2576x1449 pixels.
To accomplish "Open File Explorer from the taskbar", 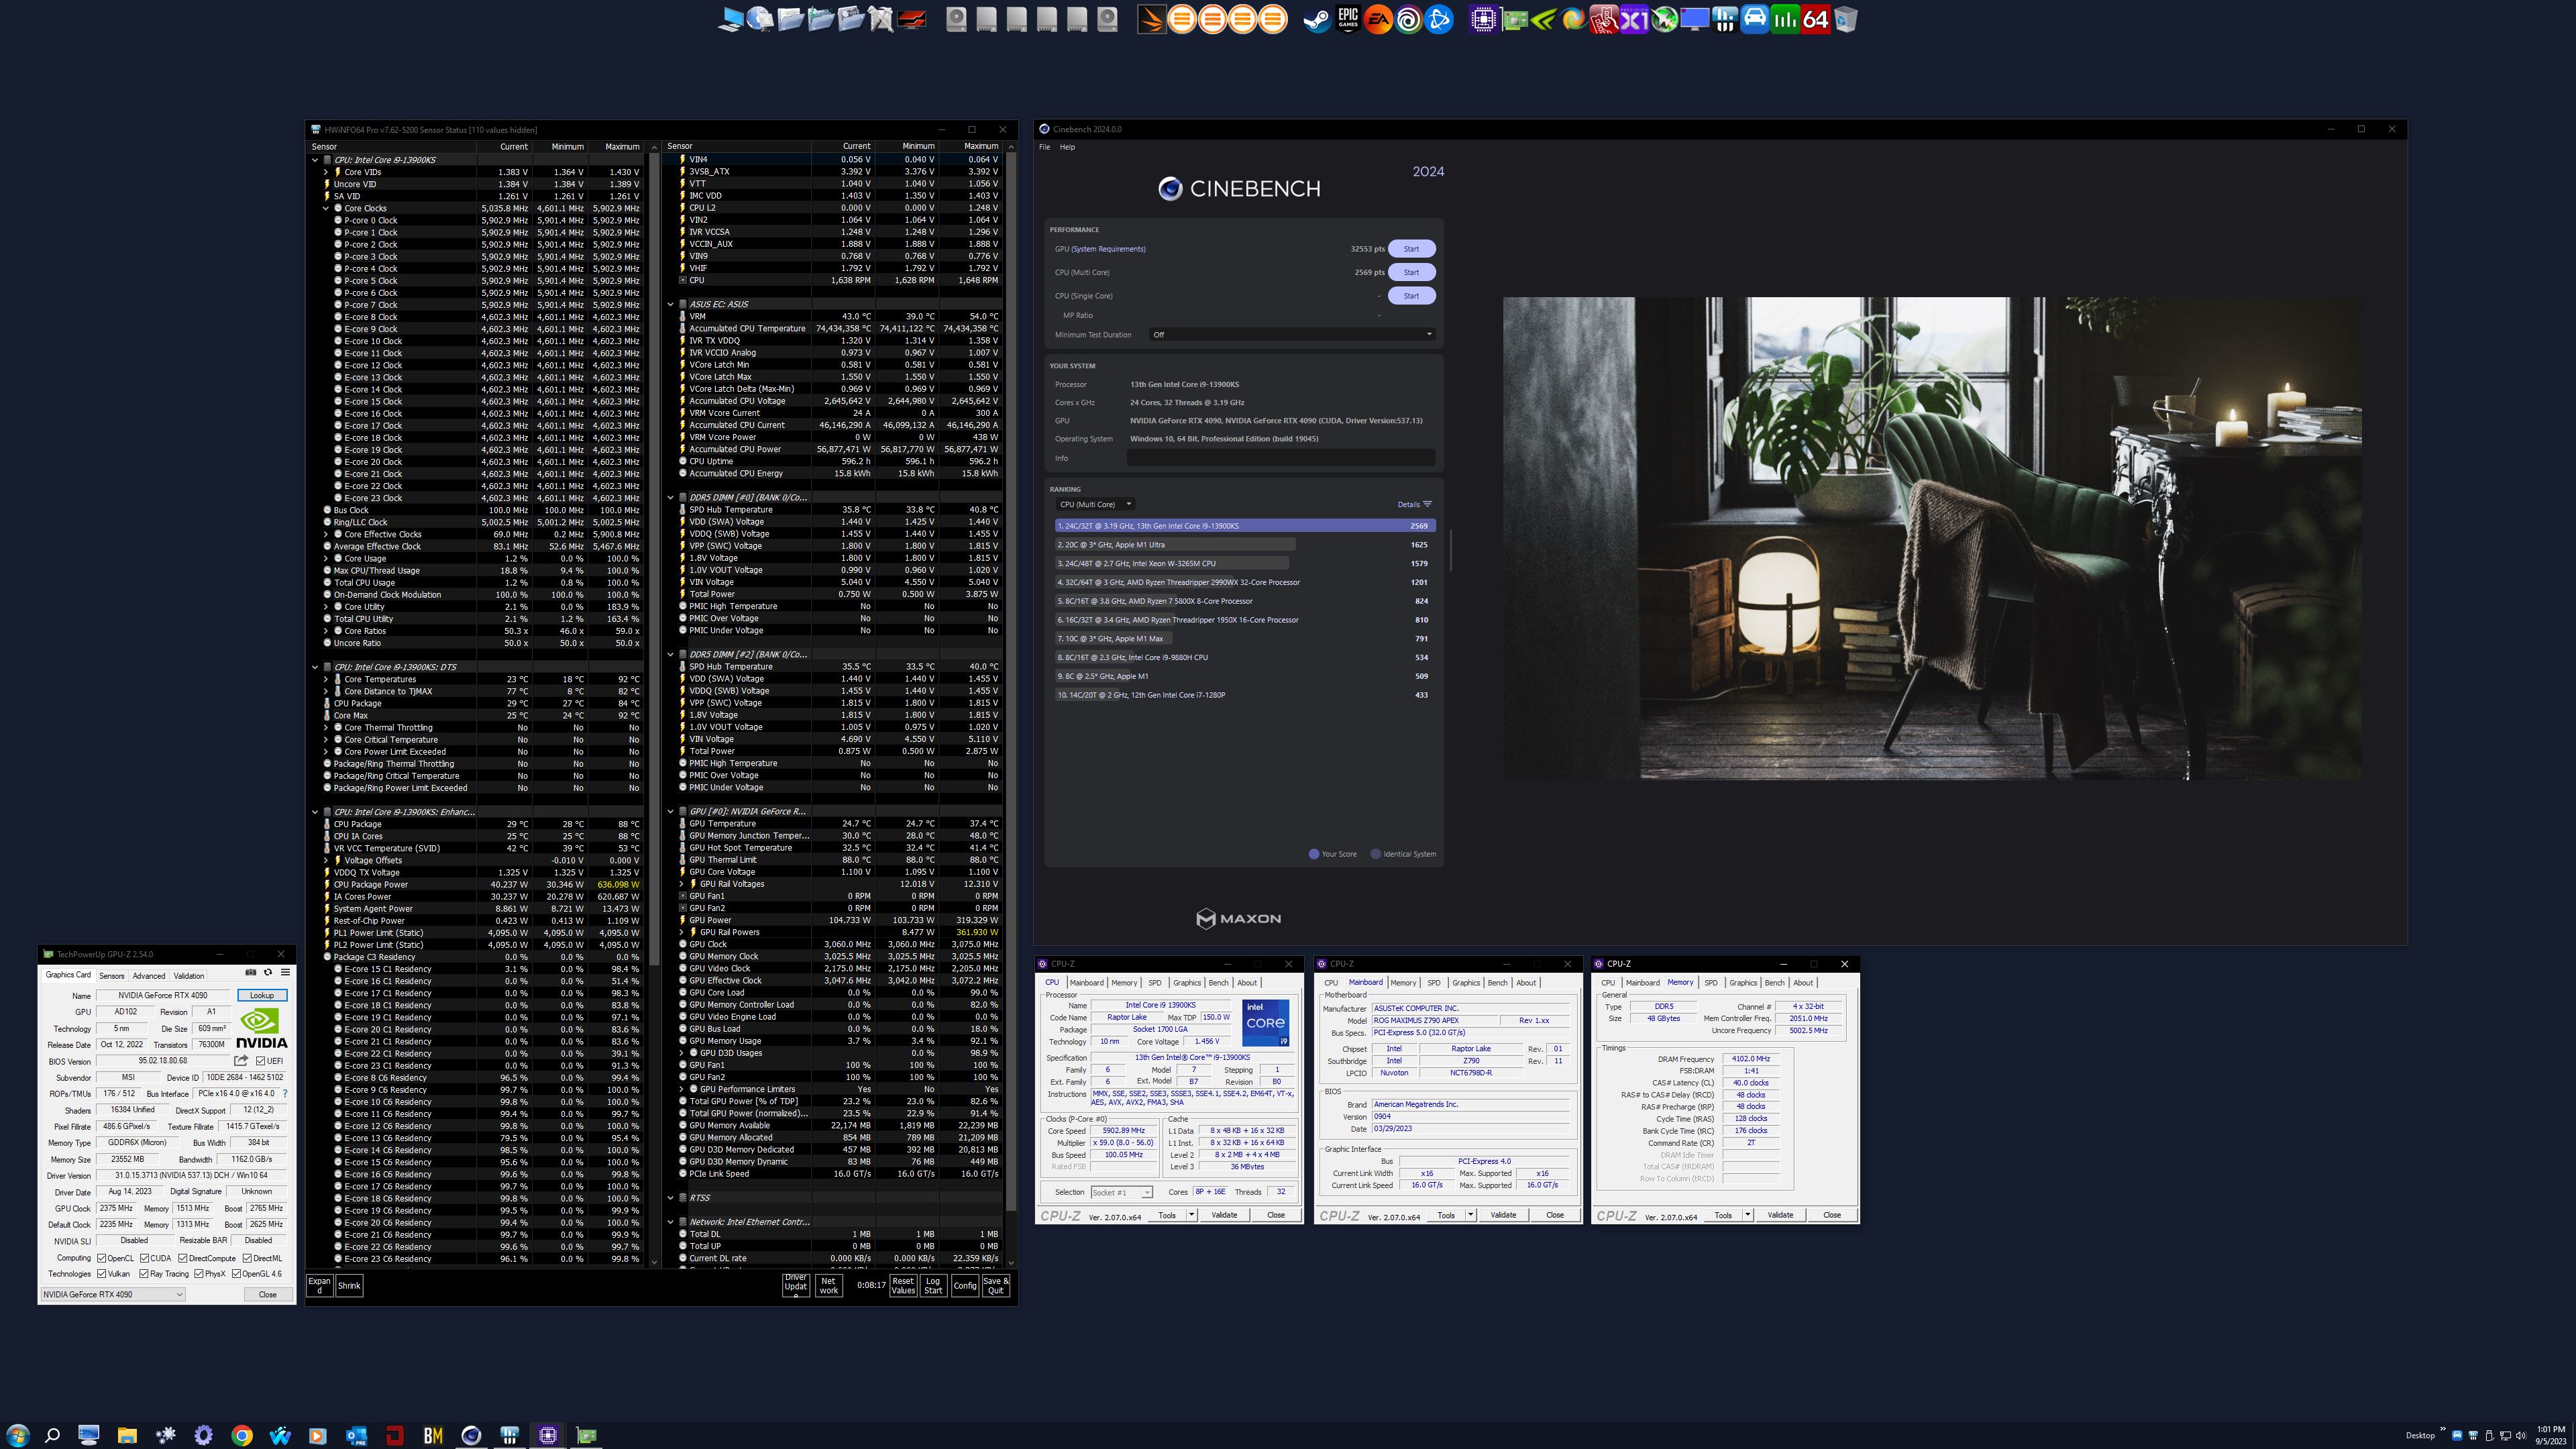I will click(127, 1435).
